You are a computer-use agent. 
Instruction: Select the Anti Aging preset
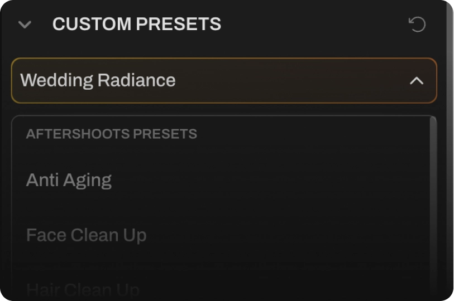(69, 180)
